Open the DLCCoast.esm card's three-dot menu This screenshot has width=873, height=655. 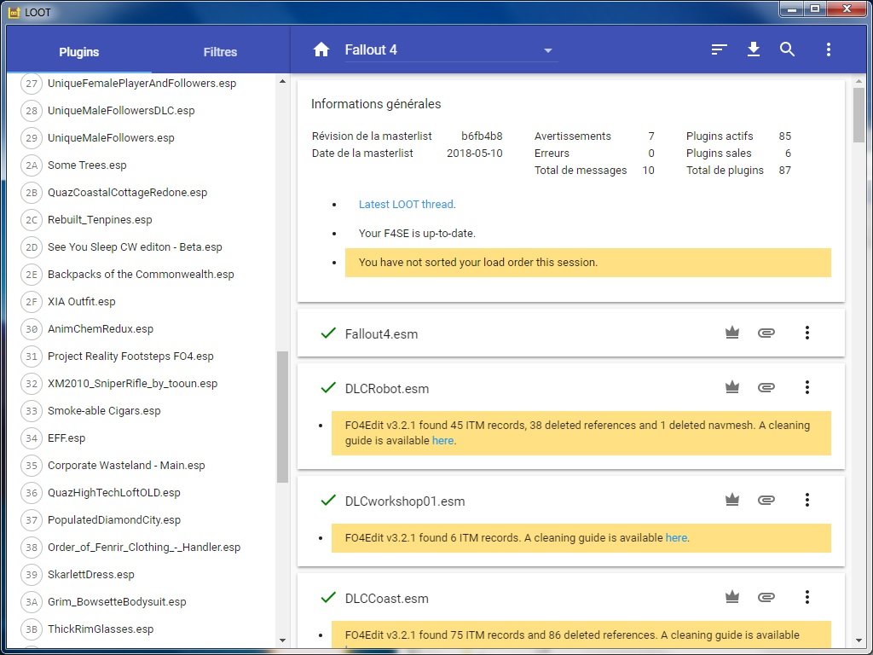[807, 598]
